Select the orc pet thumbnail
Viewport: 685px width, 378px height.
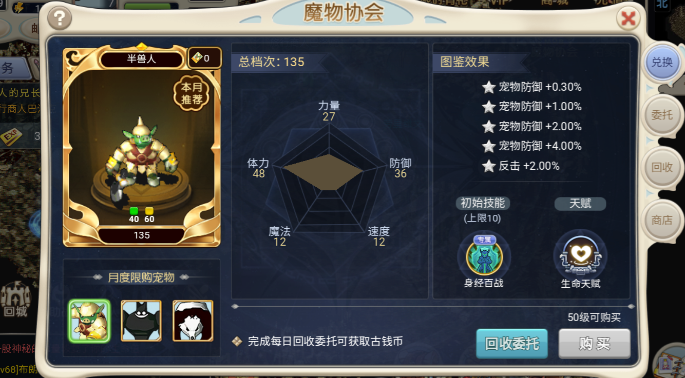pos(89,321)
